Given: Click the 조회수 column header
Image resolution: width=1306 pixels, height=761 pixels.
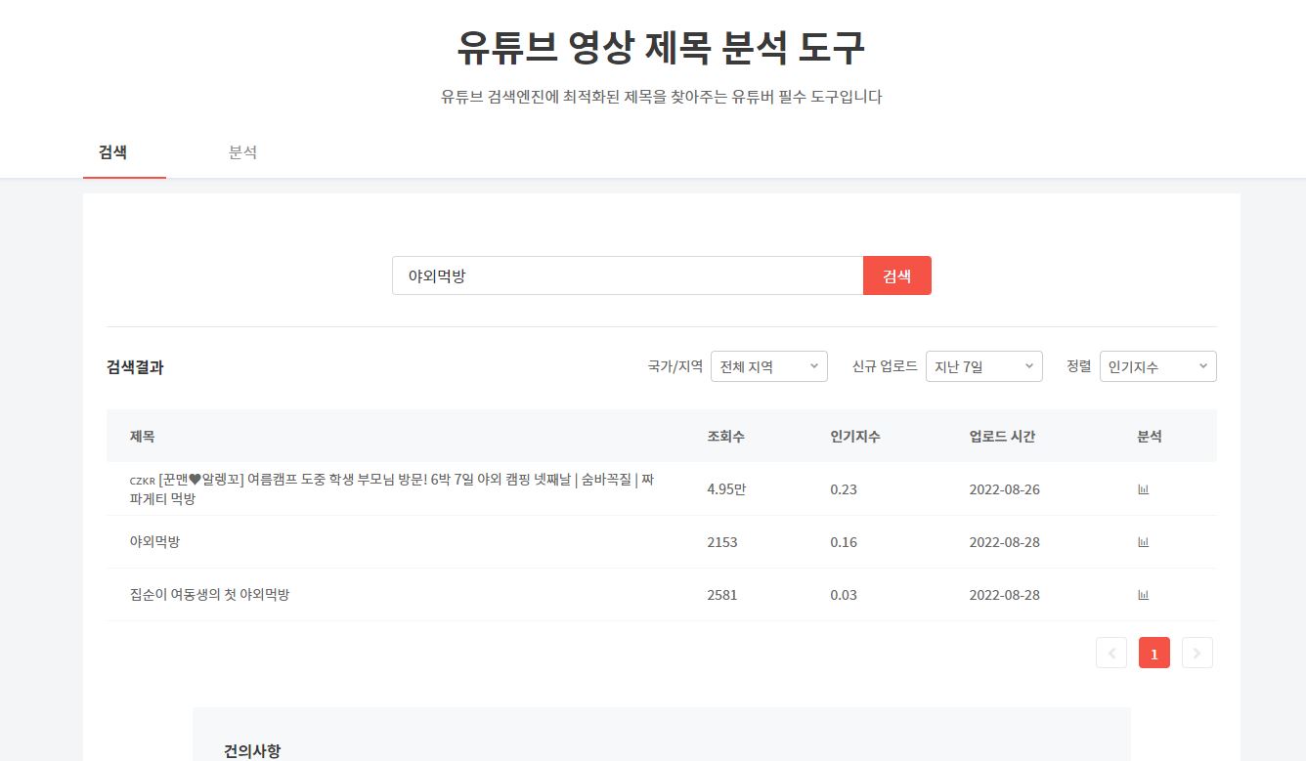Looking at the screenshot, I should (725, 437).
